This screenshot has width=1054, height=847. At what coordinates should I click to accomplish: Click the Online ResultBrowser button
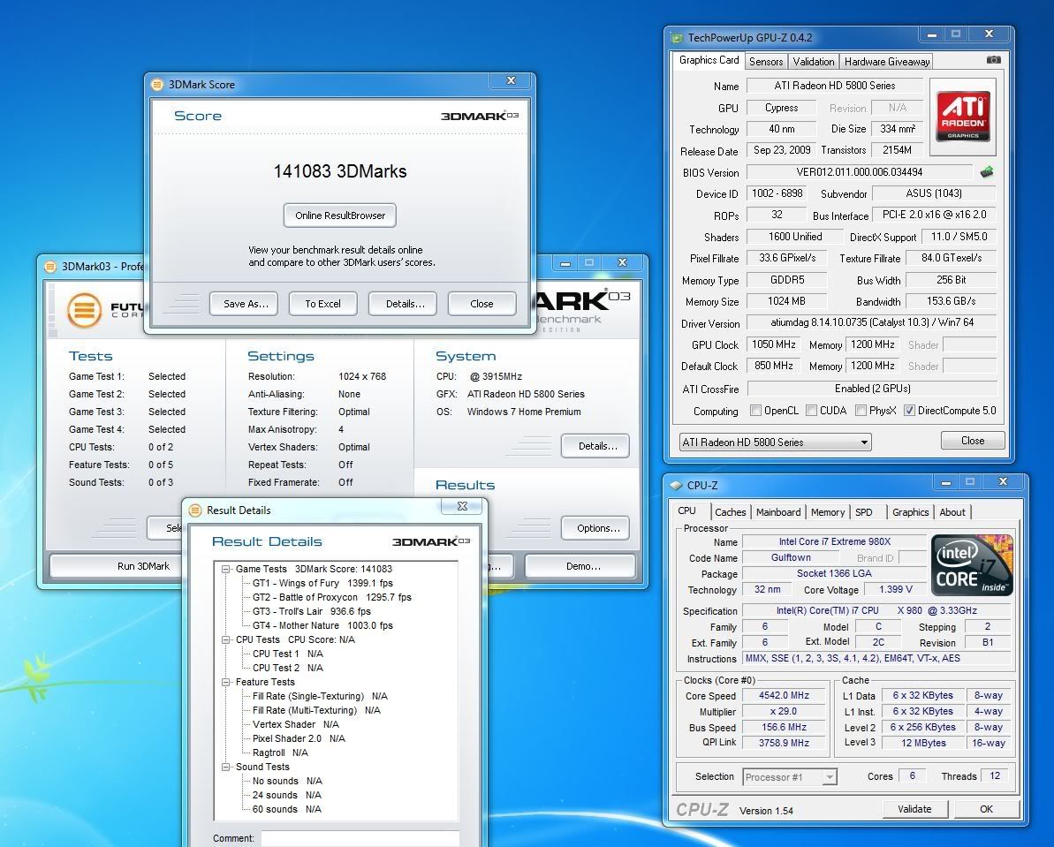pos(339,215)
